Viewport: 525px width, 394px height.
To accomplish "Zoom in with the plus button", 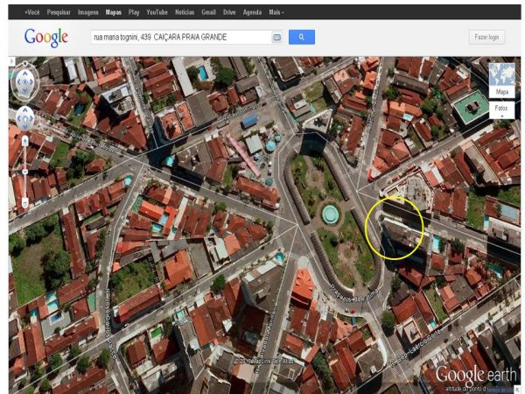I will coord(25,141).
